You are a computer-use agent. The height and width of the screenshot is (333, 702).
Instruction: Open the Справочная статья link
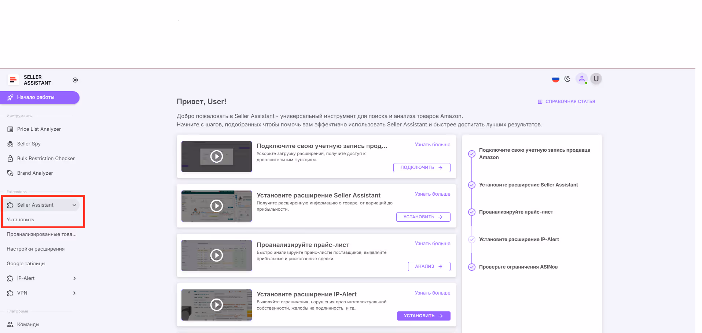coord(567,101)
